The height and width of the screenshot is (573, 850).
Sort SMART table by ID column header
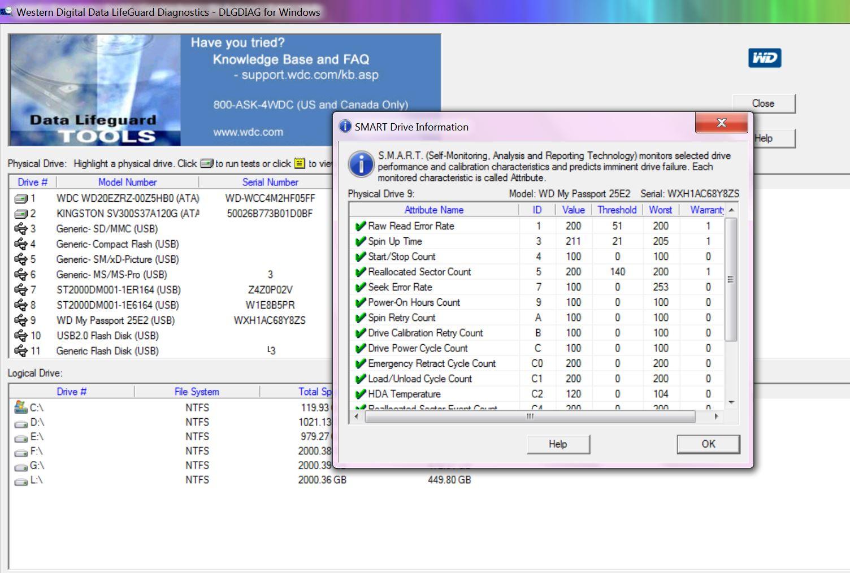click(537, 210)
